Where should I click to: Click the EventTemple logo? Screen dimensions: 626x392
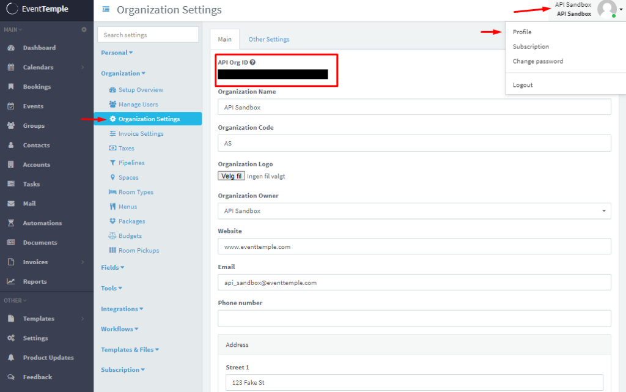coord(37,9)
